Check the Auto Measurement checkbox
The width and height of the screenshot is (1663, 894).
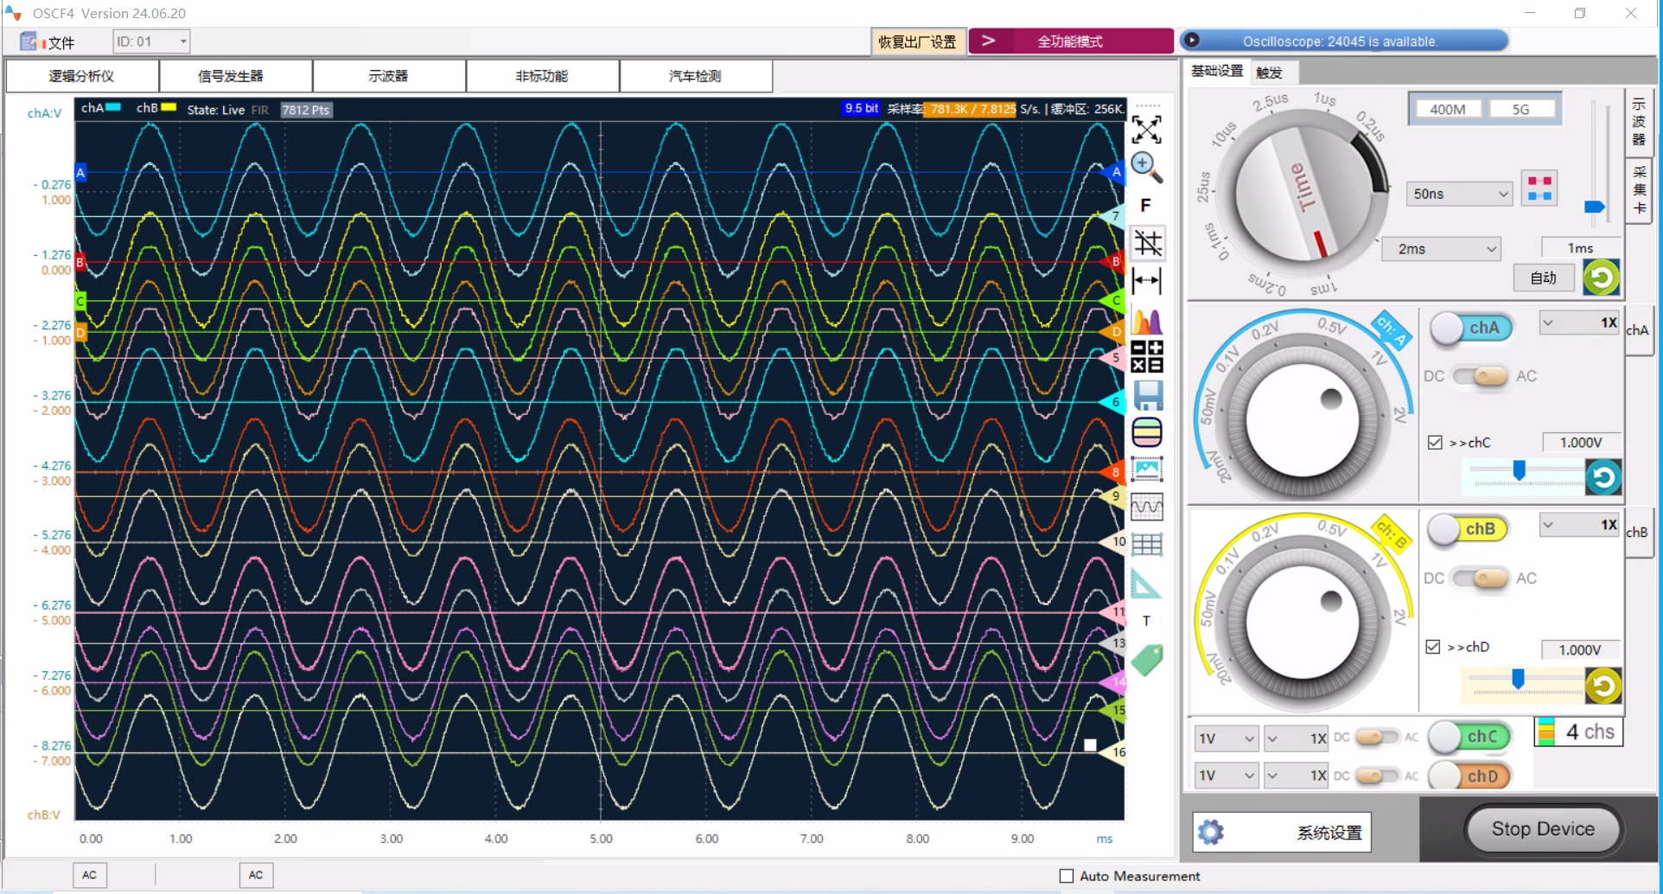(x=1067, y=876)
